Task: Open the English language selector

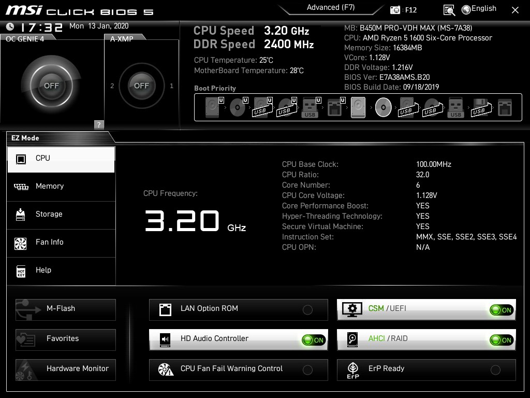Action: (x=479, y=9)
